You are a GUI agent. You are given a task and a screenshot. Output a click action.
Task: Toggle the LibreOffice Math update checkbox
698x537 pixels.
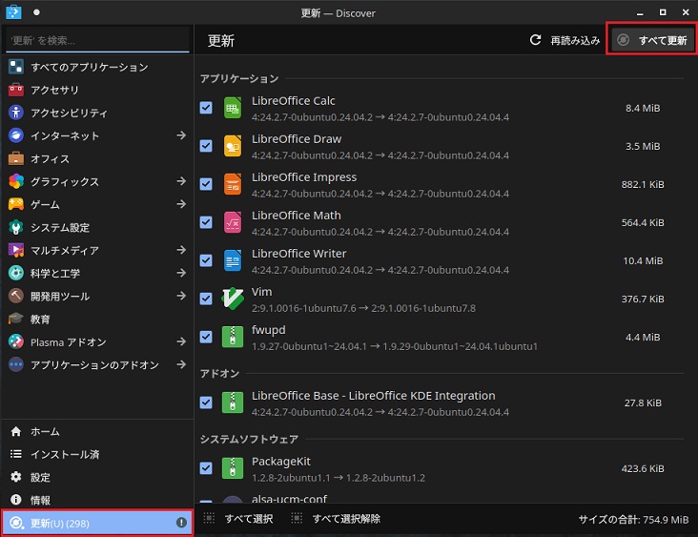(206, 222)
